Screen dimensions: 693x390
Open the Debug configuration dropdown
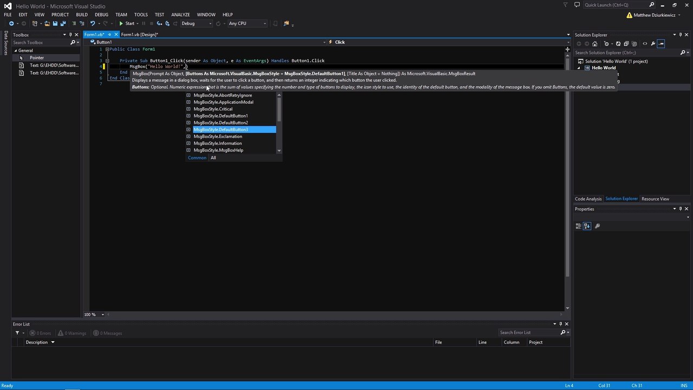coord(196,23)
